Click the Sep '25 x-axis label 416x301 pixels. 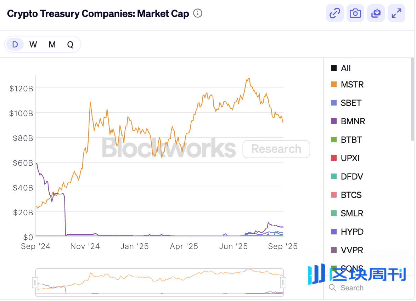pos(283,246)
